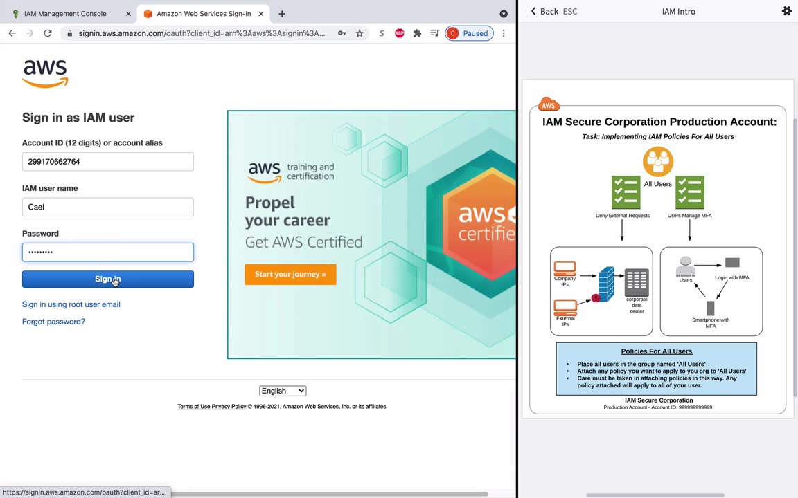The image size is (798, 498).
Task: Click External IPs computer icon
Action: [565, 307]
